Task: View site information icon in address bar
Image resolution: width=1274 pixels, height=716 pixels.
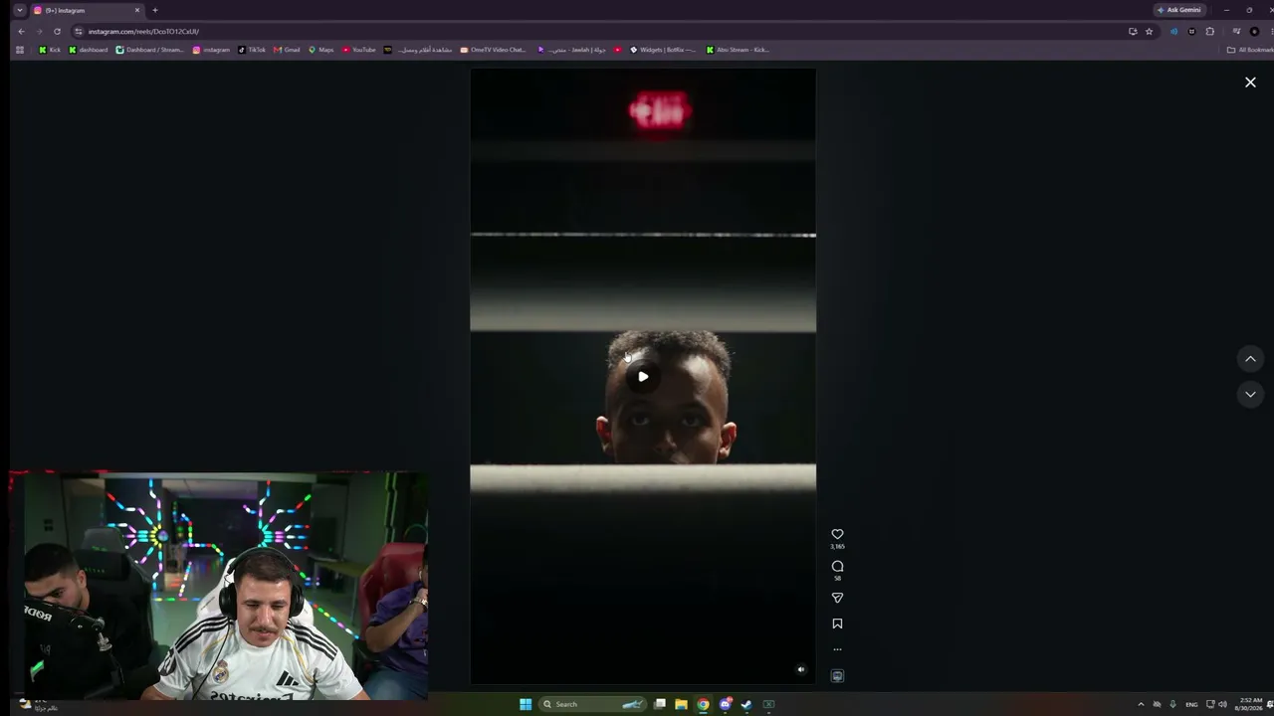Action: click(x=79, y=31)
